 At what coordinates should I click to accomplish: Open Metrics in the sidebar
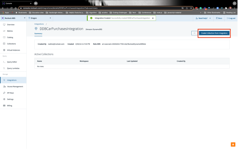coord(10,31)
